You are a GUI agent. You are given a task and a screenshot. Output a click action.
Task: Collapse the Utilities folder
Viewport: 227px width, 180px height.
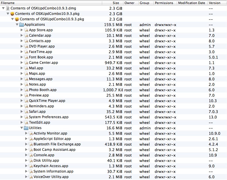22,128
